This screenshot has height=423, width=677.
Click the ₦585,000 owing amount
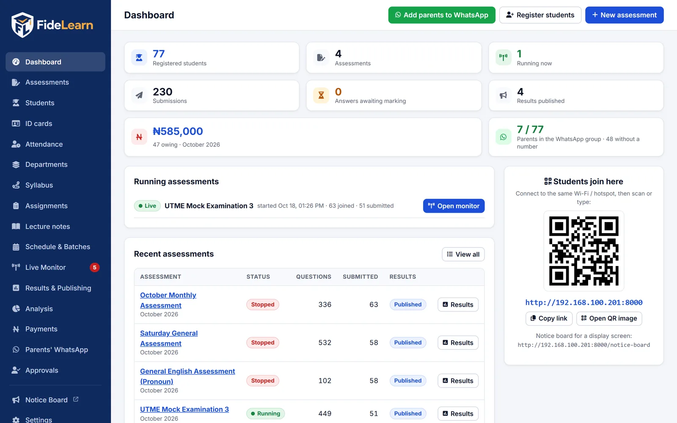point(178,132)
